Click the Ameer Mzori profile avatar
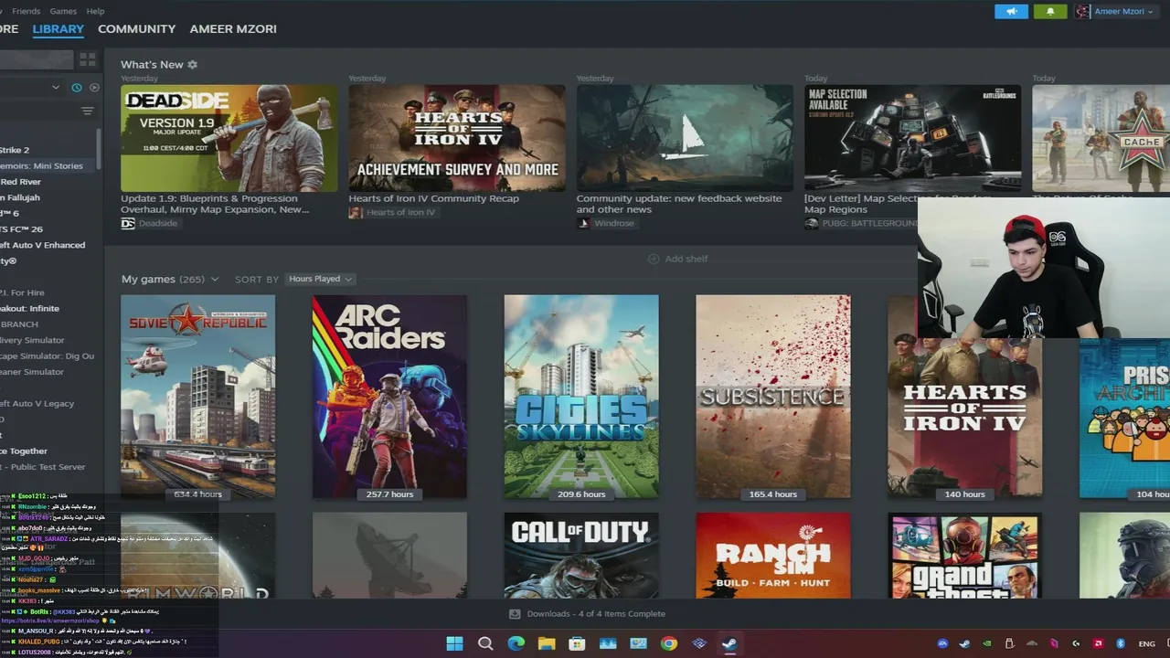This screenshot has width=1170, height=658. pos(1083,11)
